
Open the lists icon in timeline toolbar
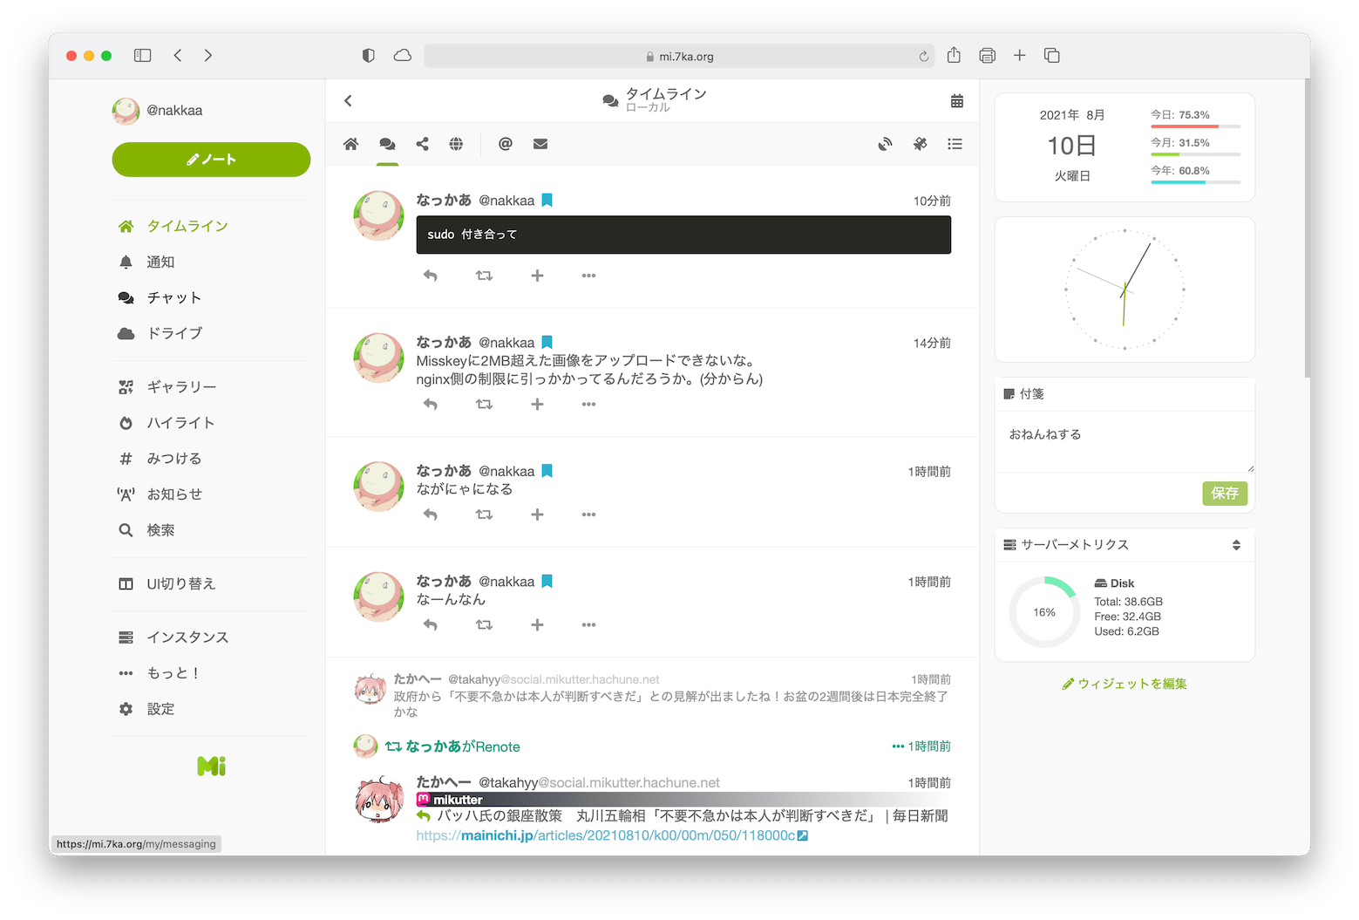955,144
